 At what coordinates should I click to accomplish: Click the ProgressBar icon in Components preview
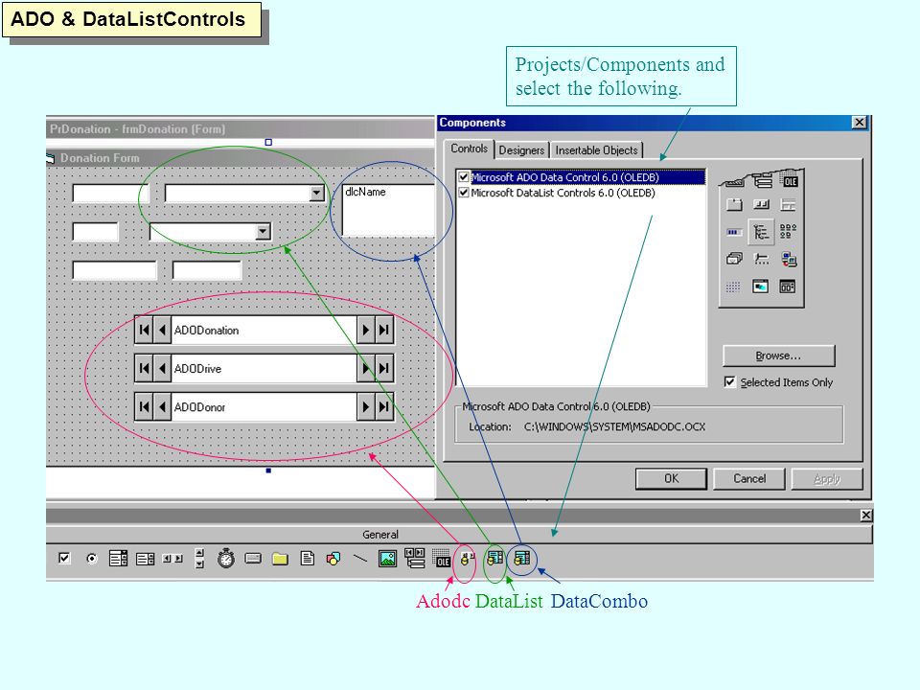coord(733,232)
